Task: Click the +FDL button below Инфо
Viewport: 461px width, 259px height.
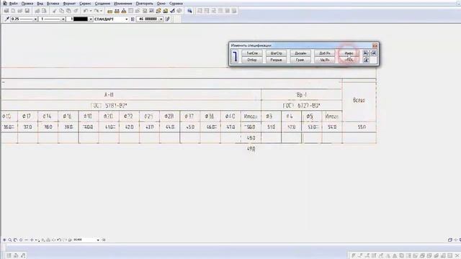Action: 349,60
